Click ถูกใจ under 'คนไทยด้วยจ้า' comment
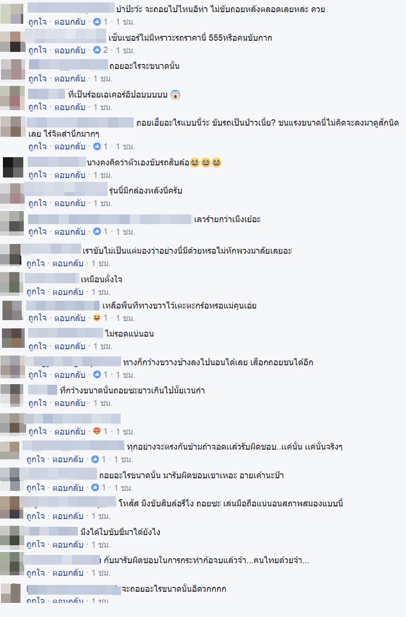 (x=35, y=573)
